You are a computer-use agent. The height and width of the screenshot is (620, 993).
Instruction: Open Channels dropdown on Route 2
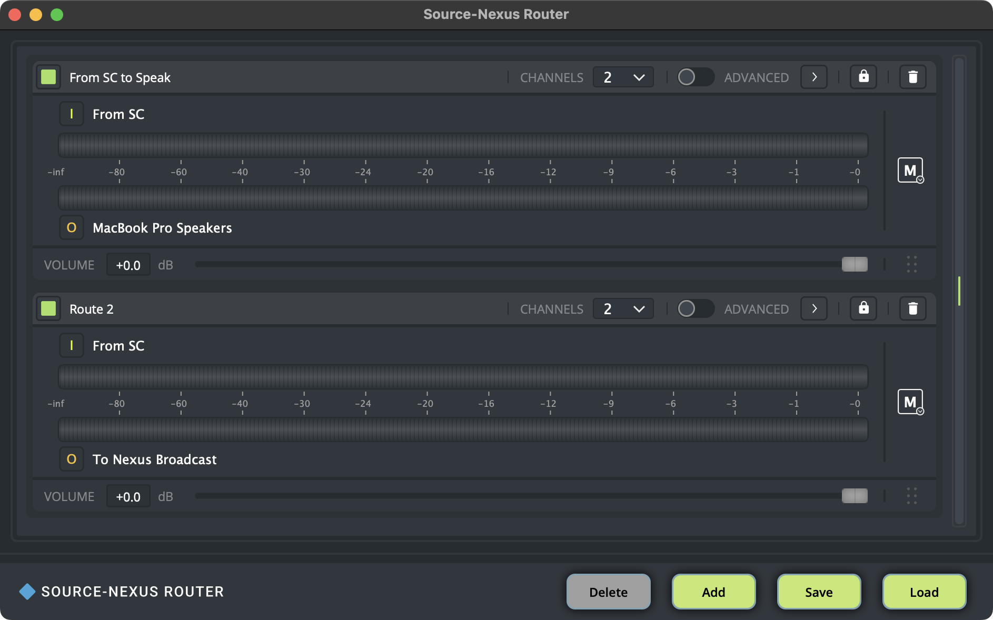(x=623, y=309)
